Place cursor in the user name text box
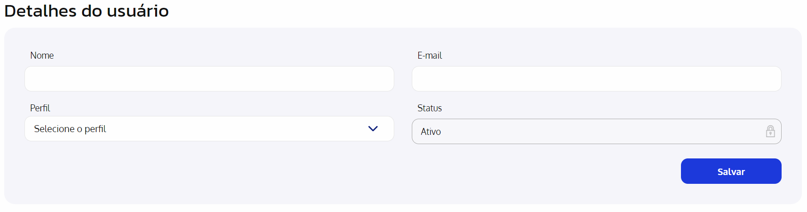Screen dimensions: 807x212 [209, 79]
